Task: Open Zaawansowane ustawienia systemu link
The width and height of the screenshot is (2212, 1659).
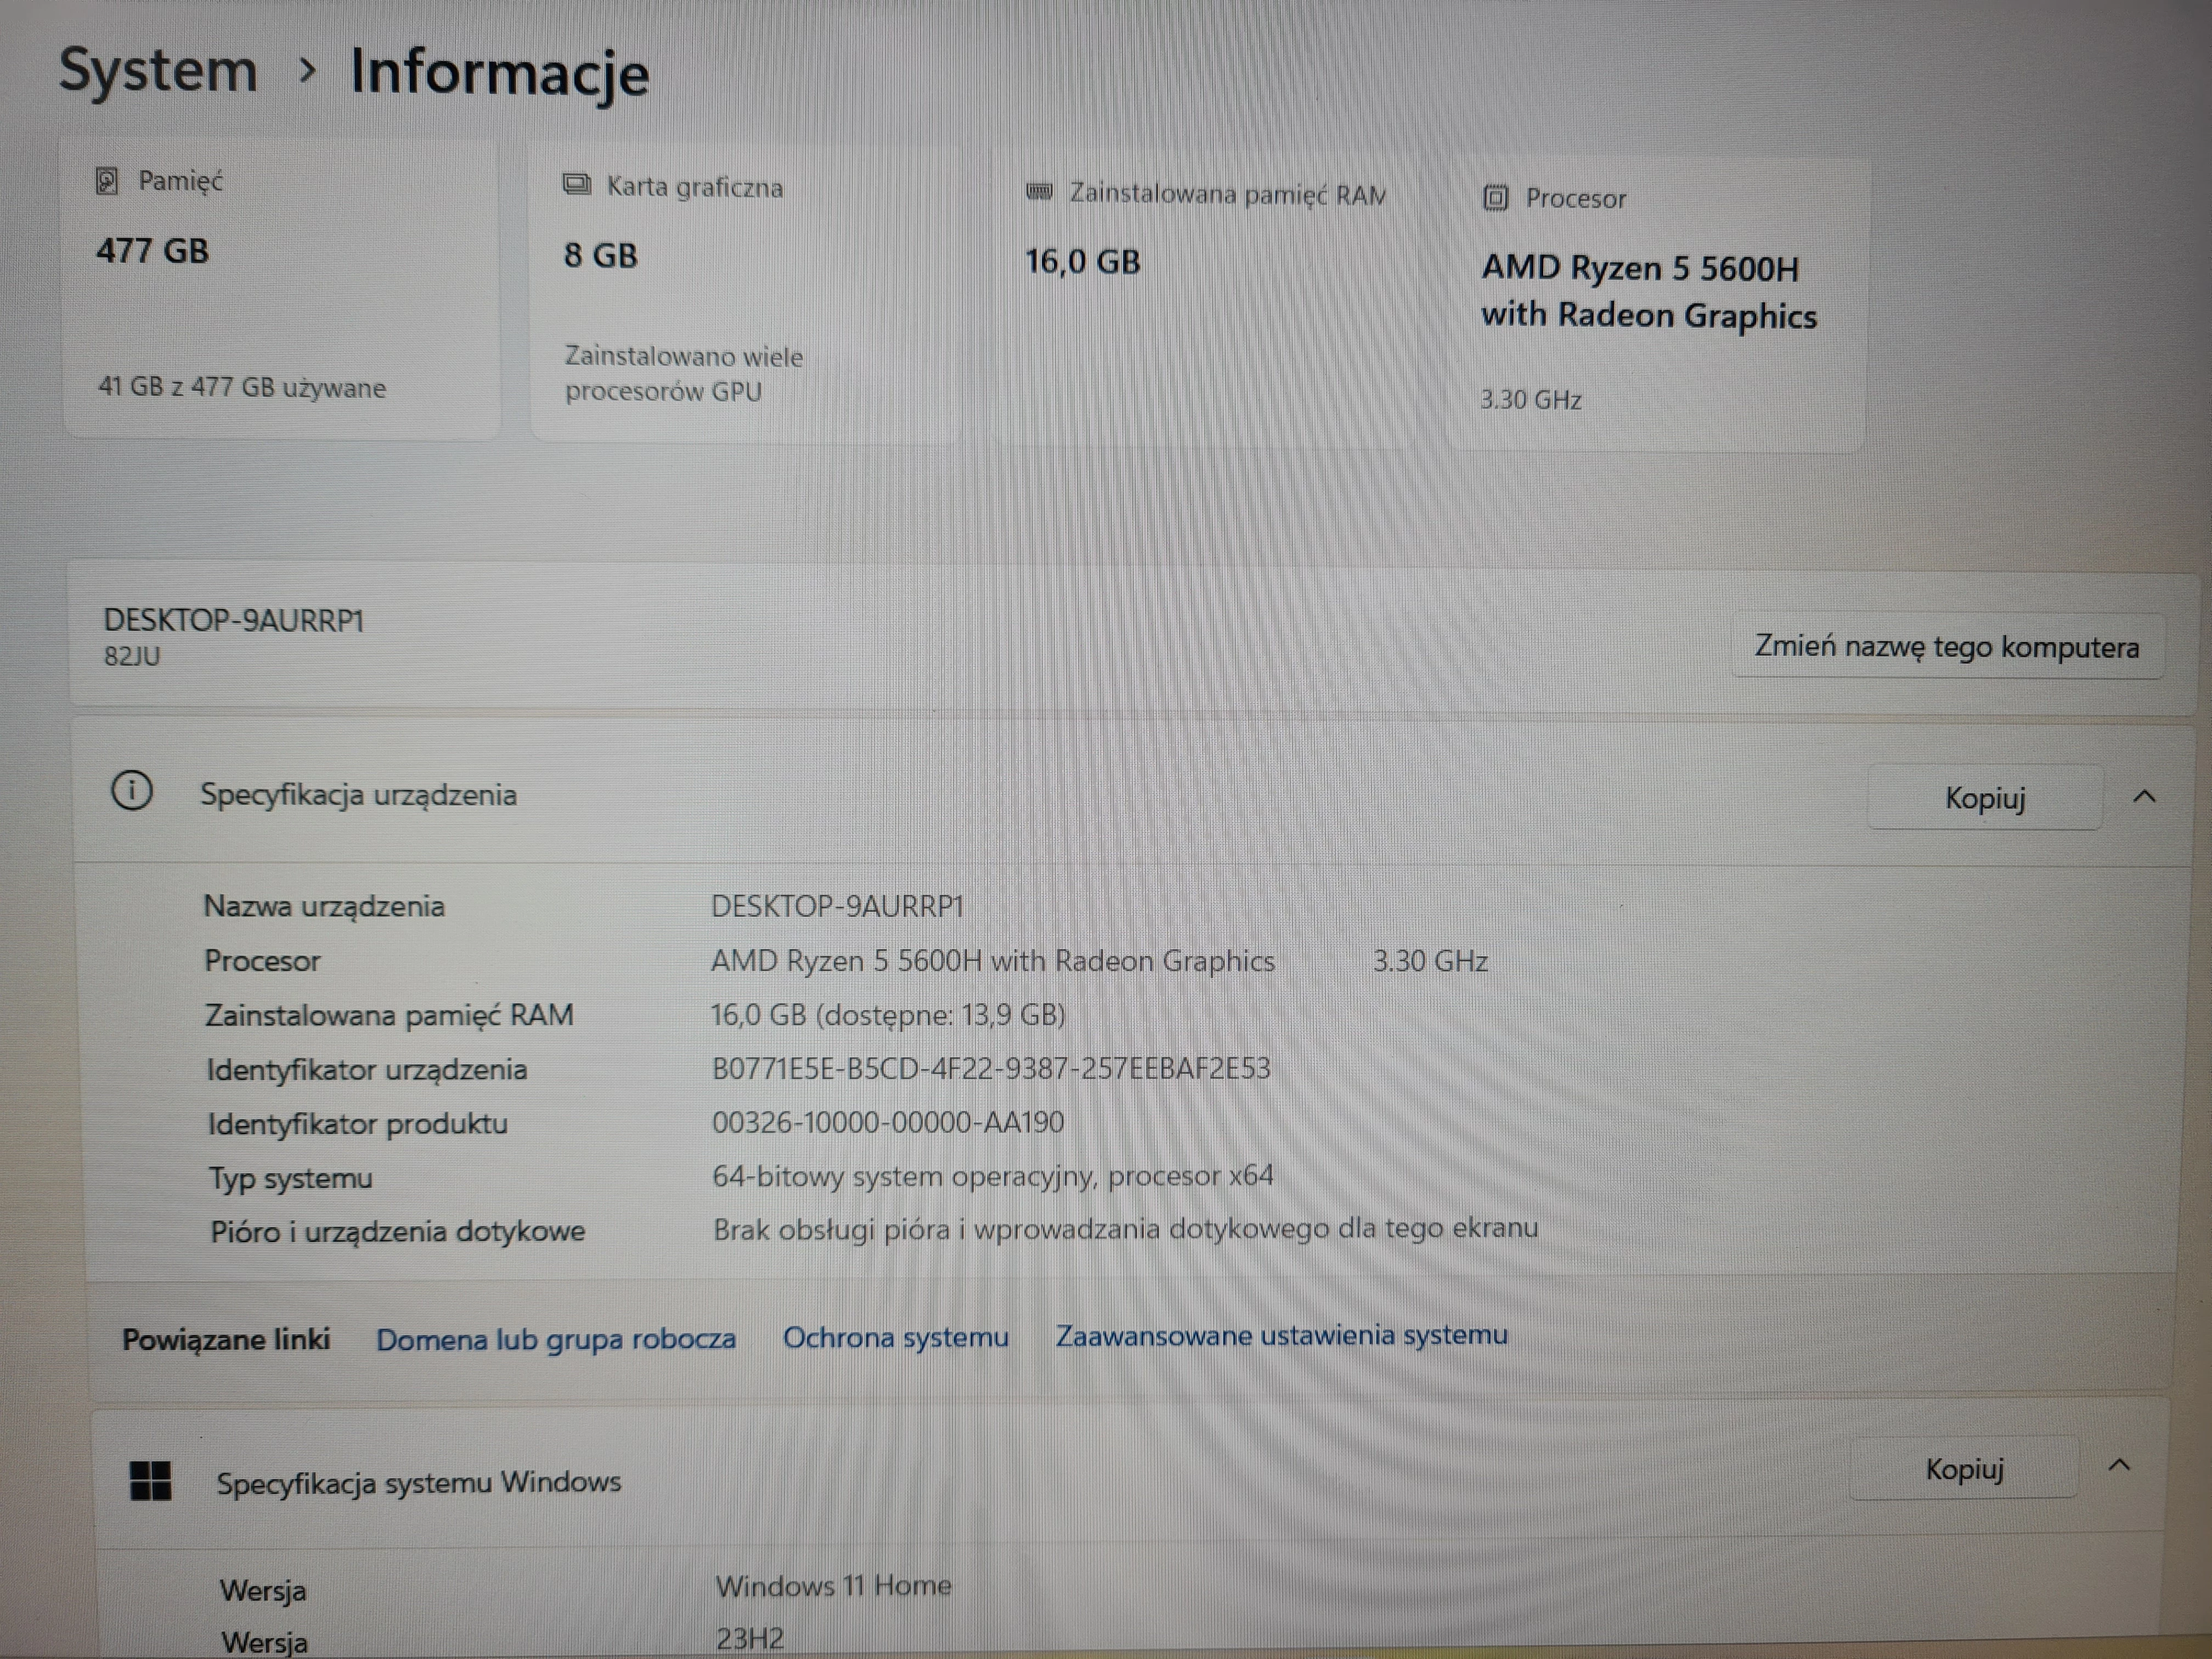Action: 1282,1335
